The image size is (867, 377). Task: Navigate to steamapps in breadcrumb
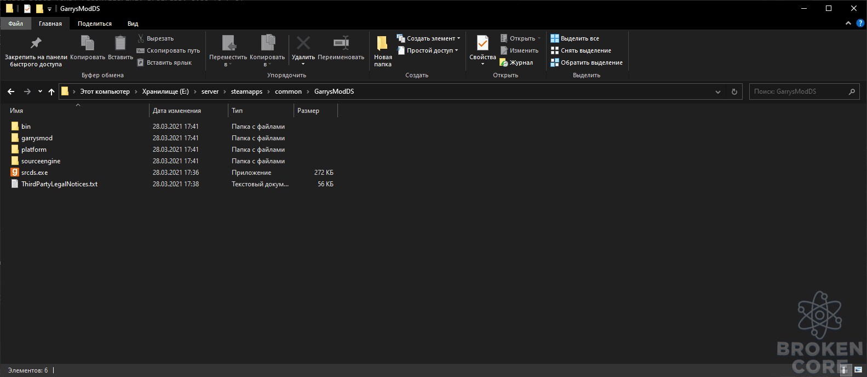(x=246, y=92)
